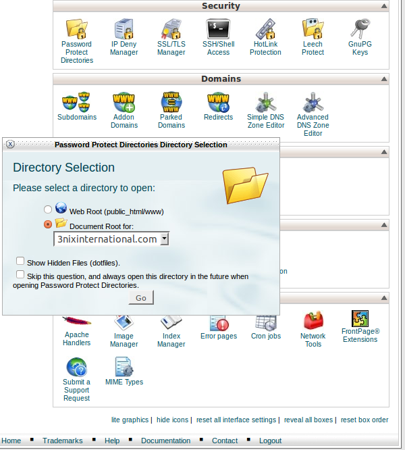Open Subdomains
405x450 pixels.
[x=77, y=106]
